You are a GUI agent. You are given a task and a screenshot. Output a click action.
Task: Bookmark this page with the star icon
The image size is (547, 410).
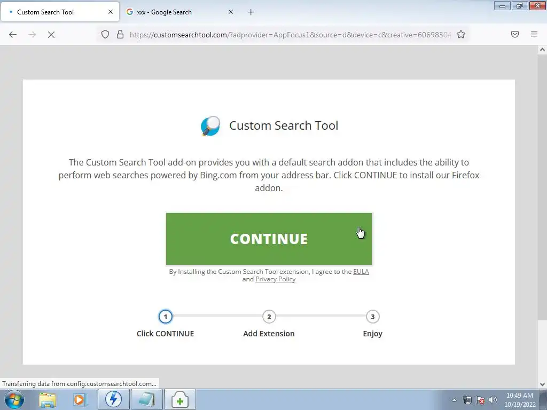coord(461,34)
